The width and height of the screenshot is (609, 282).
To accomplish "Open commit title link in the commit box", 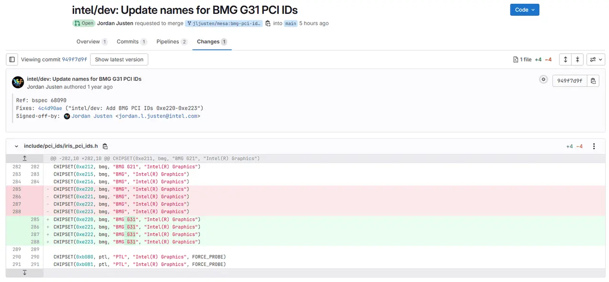I will [x=84, y=79].
